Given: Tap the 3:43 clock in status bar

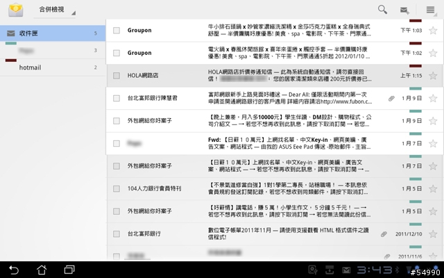Looking at the screenshot, I should (374, 270).
